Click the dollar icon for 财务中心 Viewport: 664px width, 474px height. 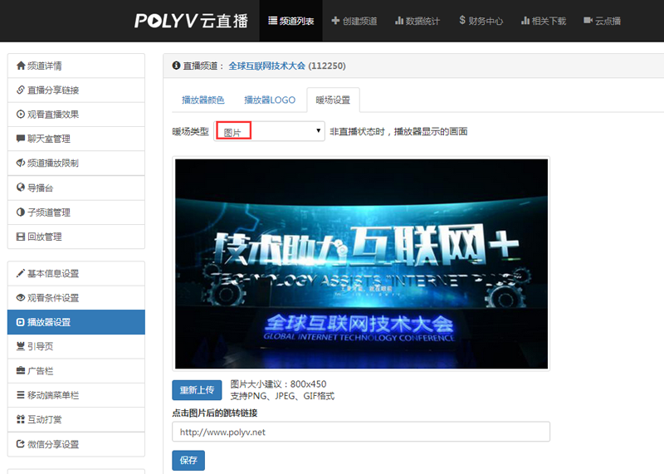coord(461,21)
